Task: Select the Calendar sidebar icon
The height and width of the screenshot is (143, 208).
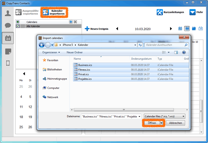Action: [8, 38]
